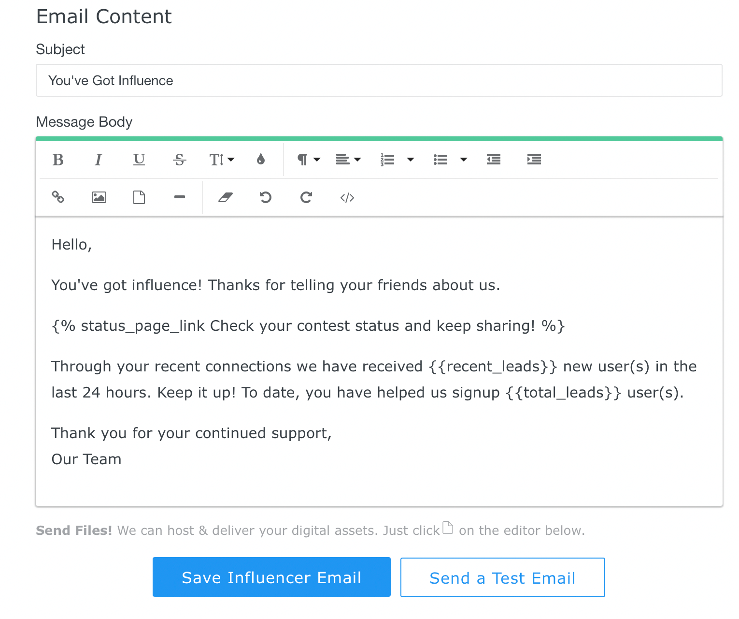The image size is (739, 619).
Task: Insert an ordered numbered list
Action: [x=387, y=160]
